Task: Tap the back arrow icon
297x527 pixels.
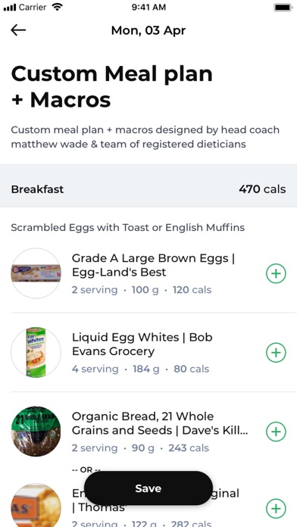Action: coord(18,30)
